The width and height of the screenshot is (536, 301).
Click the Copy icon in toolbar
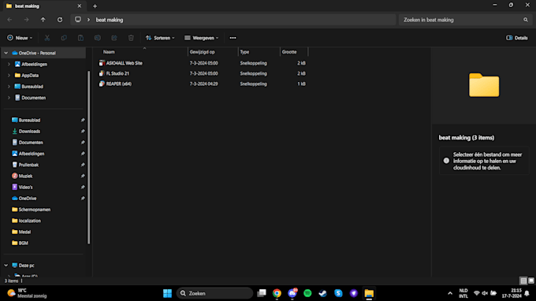coord(64,38)
